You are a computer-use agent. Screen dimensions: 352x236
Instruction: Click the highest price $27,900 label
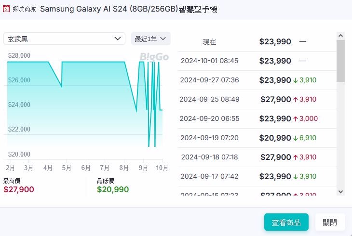(x=19, y=189)
